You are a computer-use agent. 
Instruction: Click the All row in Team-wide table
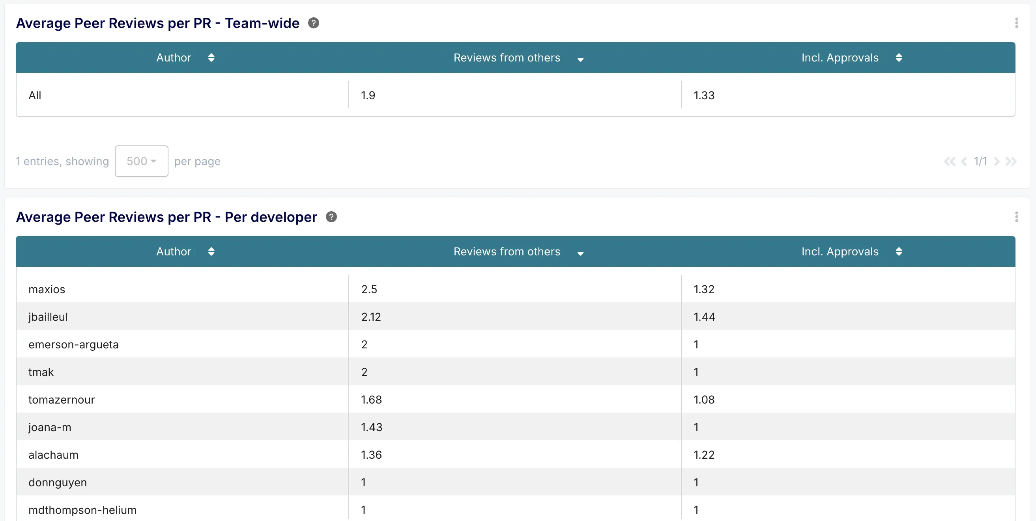click(x=35, y=96)
